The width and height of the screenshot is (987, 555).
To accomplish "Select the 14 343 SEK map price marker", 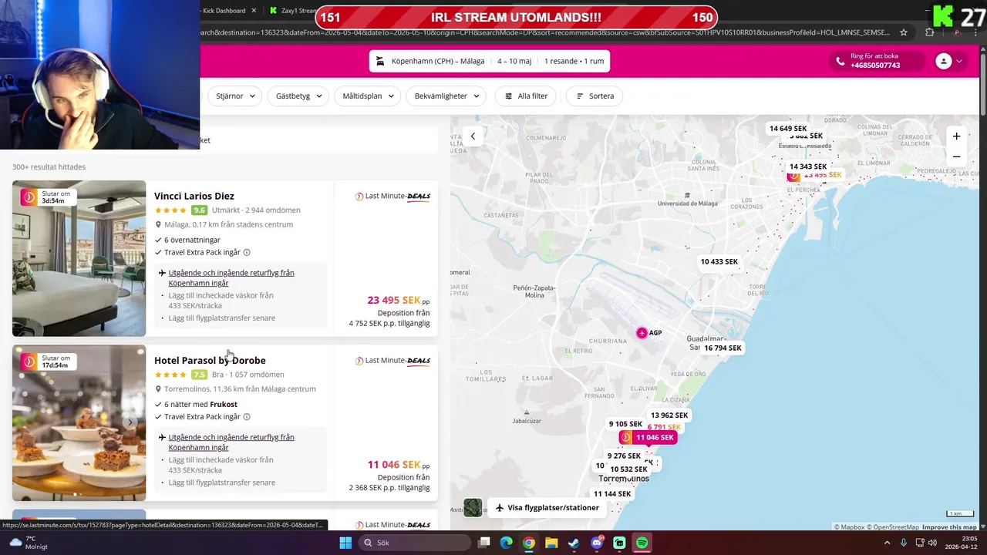I will [x=808, y=166].
